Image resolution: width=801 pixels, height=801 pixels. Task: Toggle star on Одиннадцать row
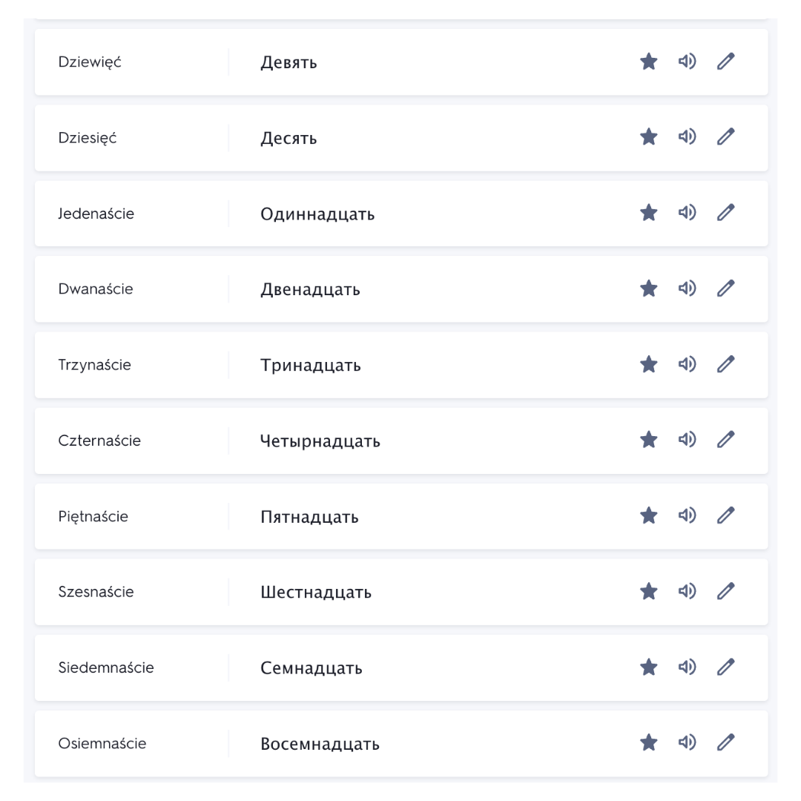click(649, 213)
